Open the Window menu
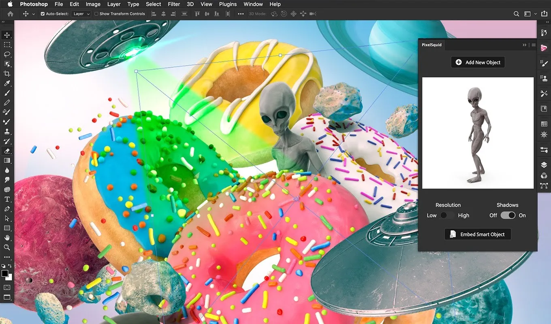Image resolution: width=551 pixels, height=324 pixels. pyautogui.click(x=253, y=4)
